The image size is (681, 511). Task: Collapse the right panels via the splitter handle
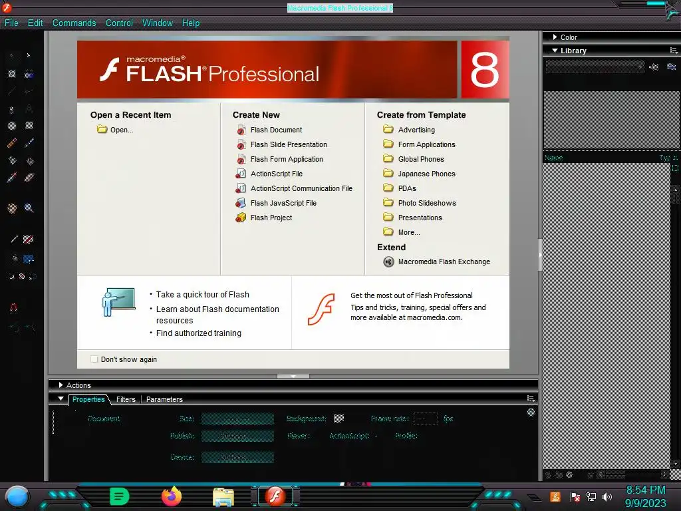(540, 255)
